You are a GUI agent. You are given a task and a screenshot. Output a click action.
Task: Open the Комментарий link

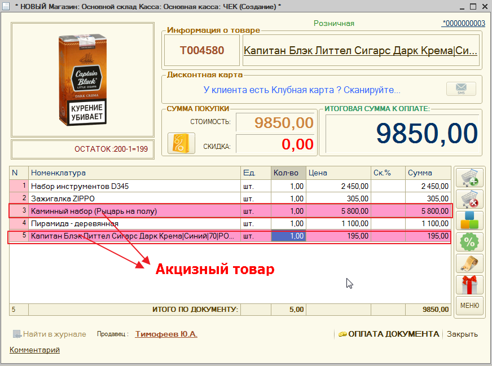(x=34, y=350)
